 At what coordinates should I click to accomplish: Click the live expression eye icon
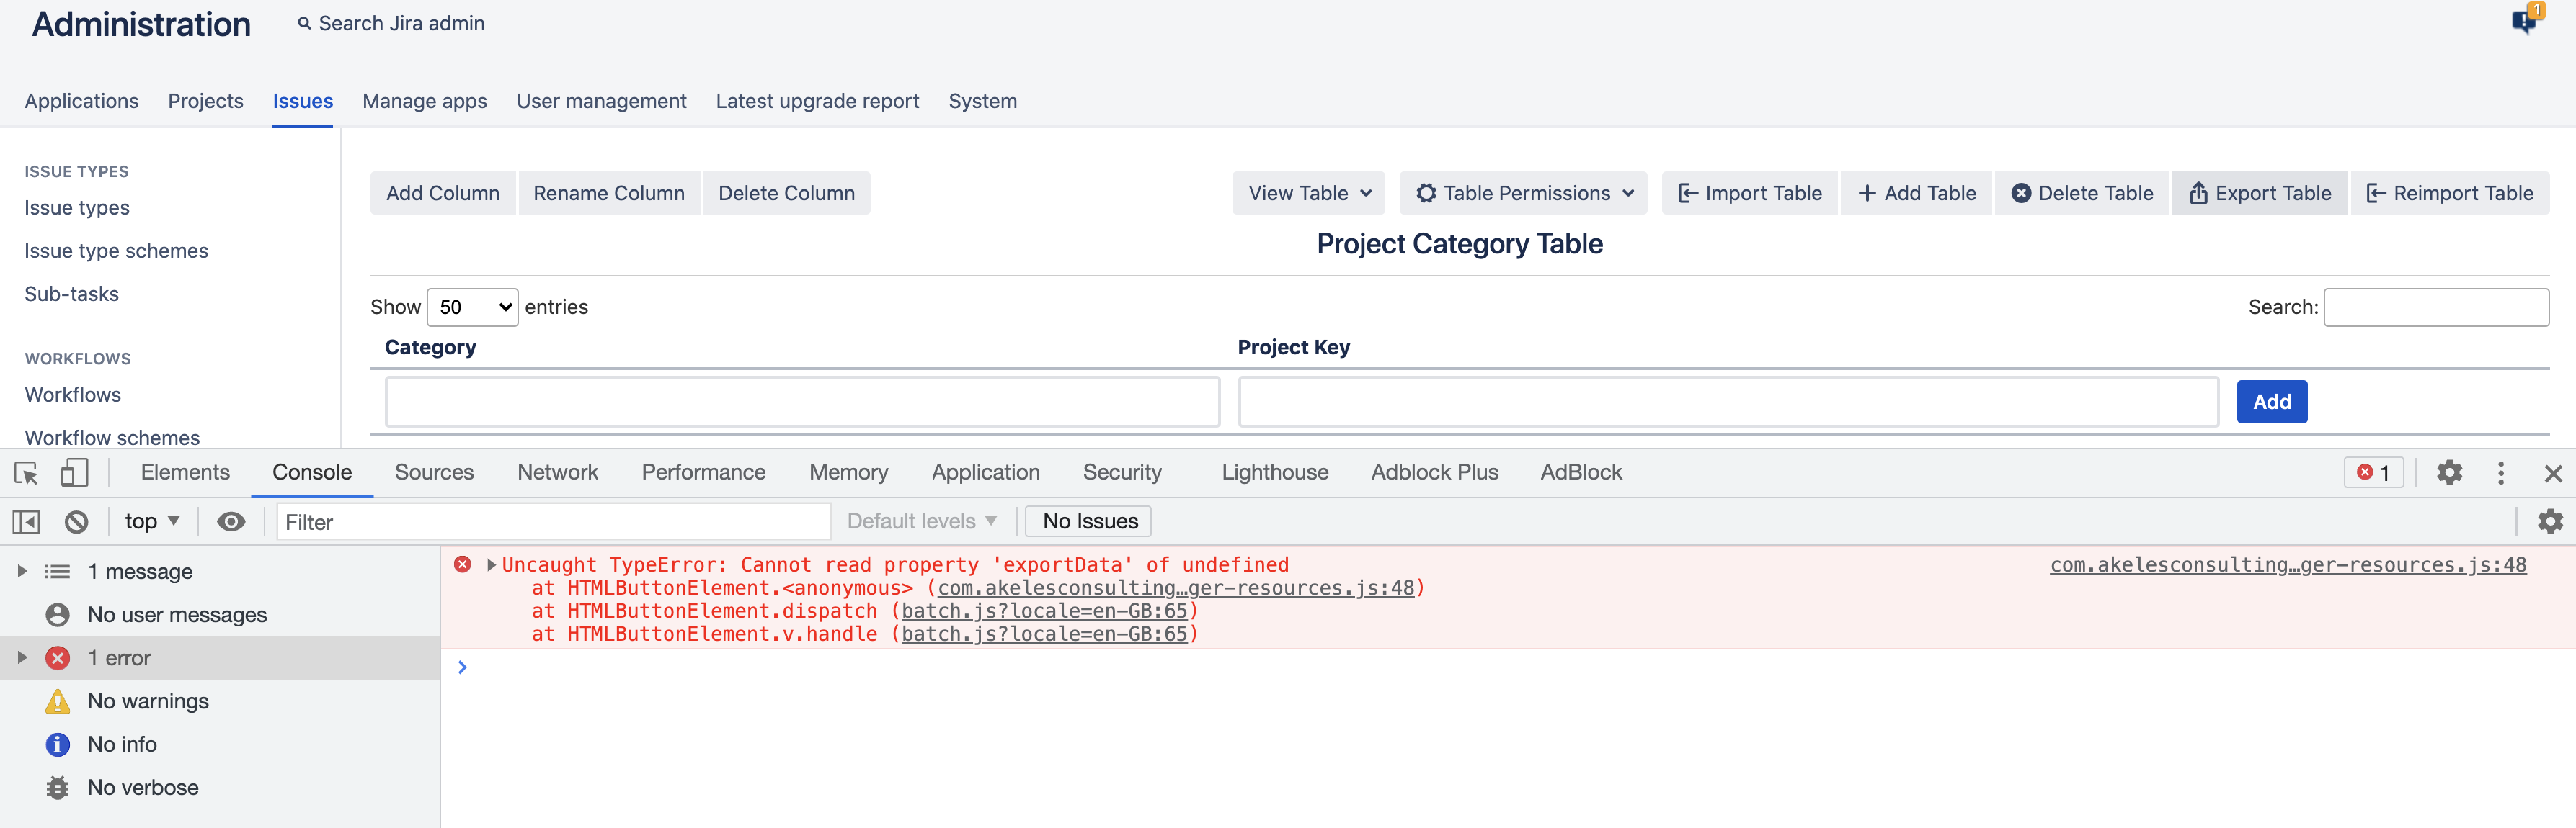(231, 521)
